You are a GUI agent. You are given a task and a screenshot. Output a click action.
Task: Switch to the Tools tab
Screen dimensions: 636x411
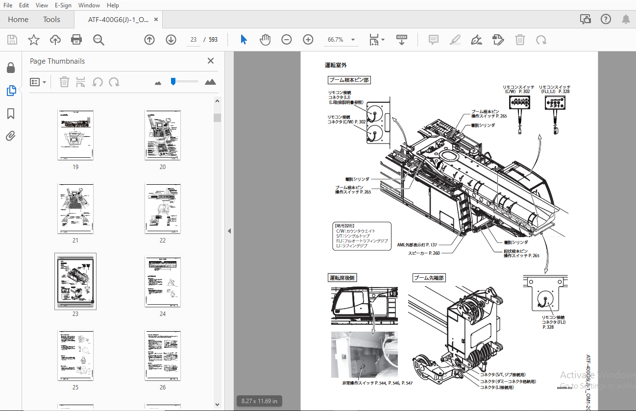pyautogui.click(x=51, y=20)
